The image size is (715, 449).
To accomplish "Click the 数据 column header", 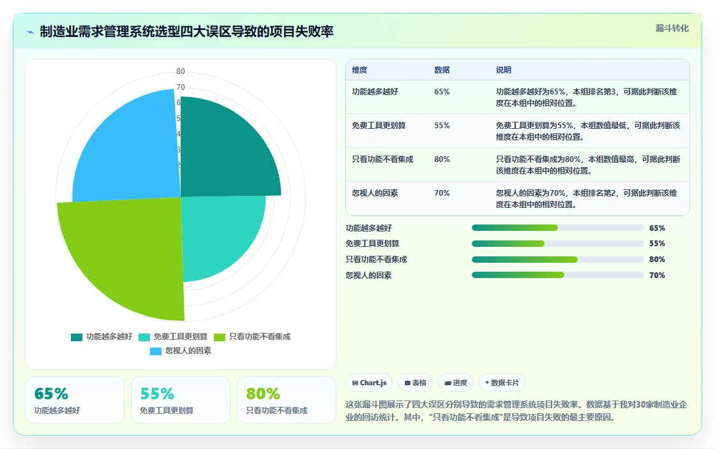I will (x=442, y=70).
